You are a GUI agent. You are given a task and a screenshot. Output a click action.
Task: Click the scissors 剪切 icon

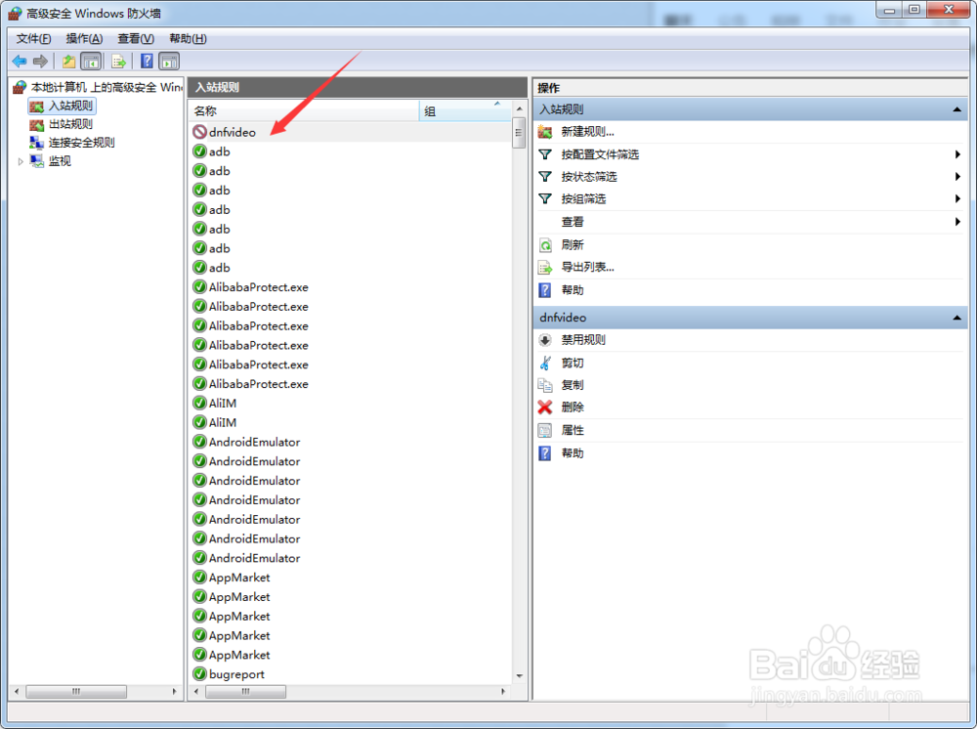545,363
